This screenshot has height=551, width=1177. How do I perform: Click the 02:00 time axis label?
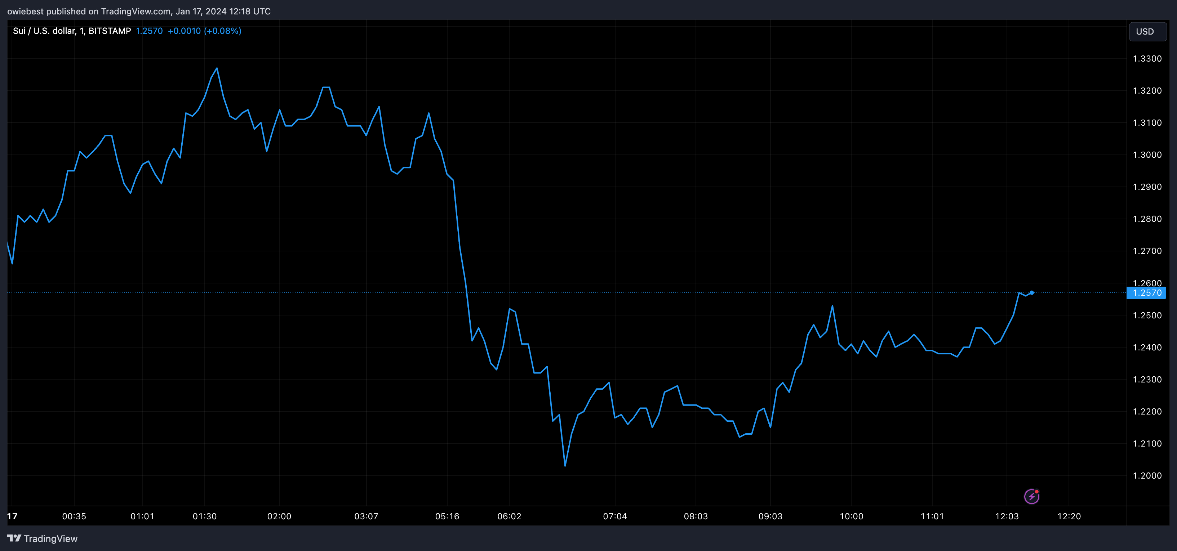click(279, 516)
